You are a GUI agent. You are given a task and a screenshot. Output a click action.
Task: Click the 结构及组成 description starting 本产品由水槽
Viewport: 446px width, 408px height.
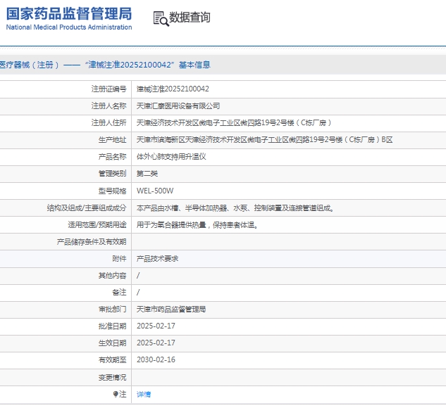click(235, 208)
